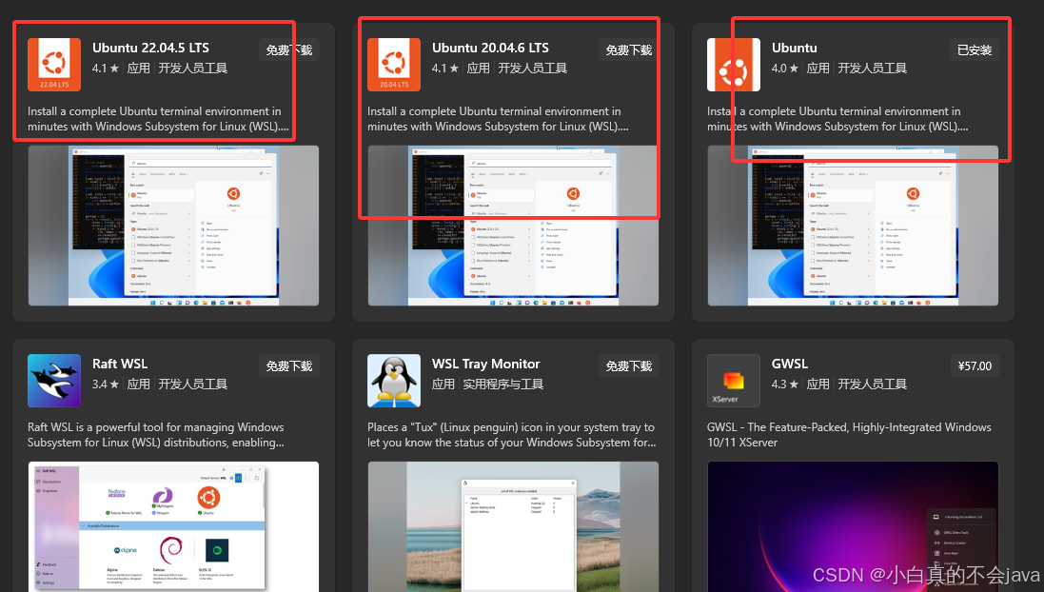
Task: Click the 4.3 star rating of GWSL
Action: click(784, 385)
